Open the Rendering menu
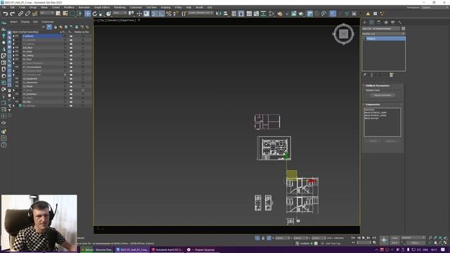Image resolution: width=450 pixels, height=253 pixels. [120, 8]
